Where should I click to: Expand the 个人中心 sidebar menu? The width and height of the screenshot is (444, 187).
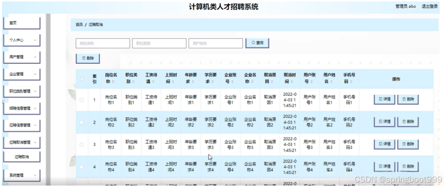tap(22, 40)
